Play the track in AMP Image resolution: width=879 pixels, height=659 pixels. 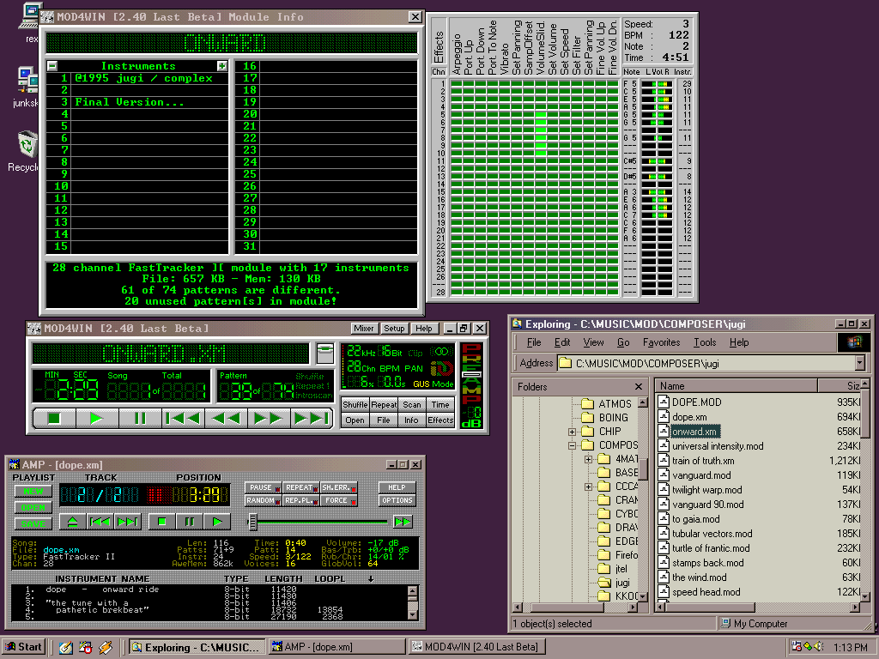pyautogui.click(x=217, y=522)
